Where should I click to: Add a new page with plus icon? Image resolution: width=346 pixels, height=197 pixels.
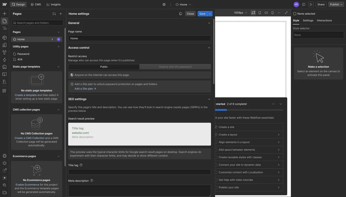click(x=61, y=14)
